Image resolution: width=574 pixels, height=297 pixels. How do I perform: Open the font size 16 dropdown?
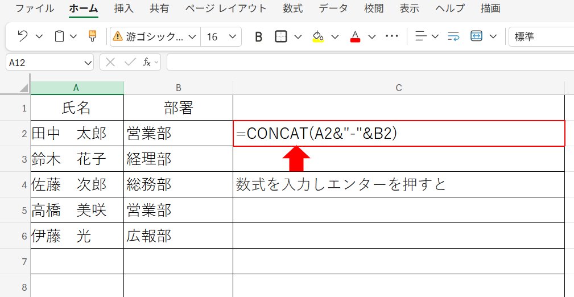coord(233,37)
